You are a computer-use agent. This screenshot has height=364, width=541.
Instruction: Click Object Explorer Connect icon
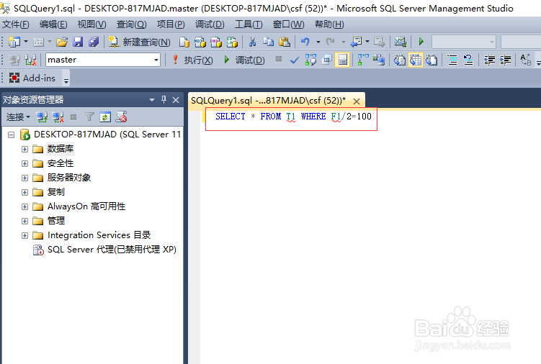coord(42,117)
